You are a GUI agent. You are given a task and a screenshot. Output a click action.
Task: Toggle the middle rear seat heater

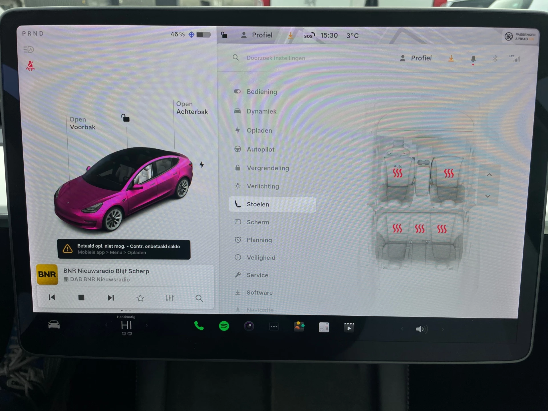click(420, 228)
